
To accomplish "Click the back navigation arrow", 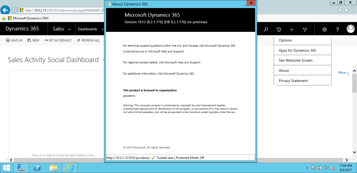I will click(5, 10).
